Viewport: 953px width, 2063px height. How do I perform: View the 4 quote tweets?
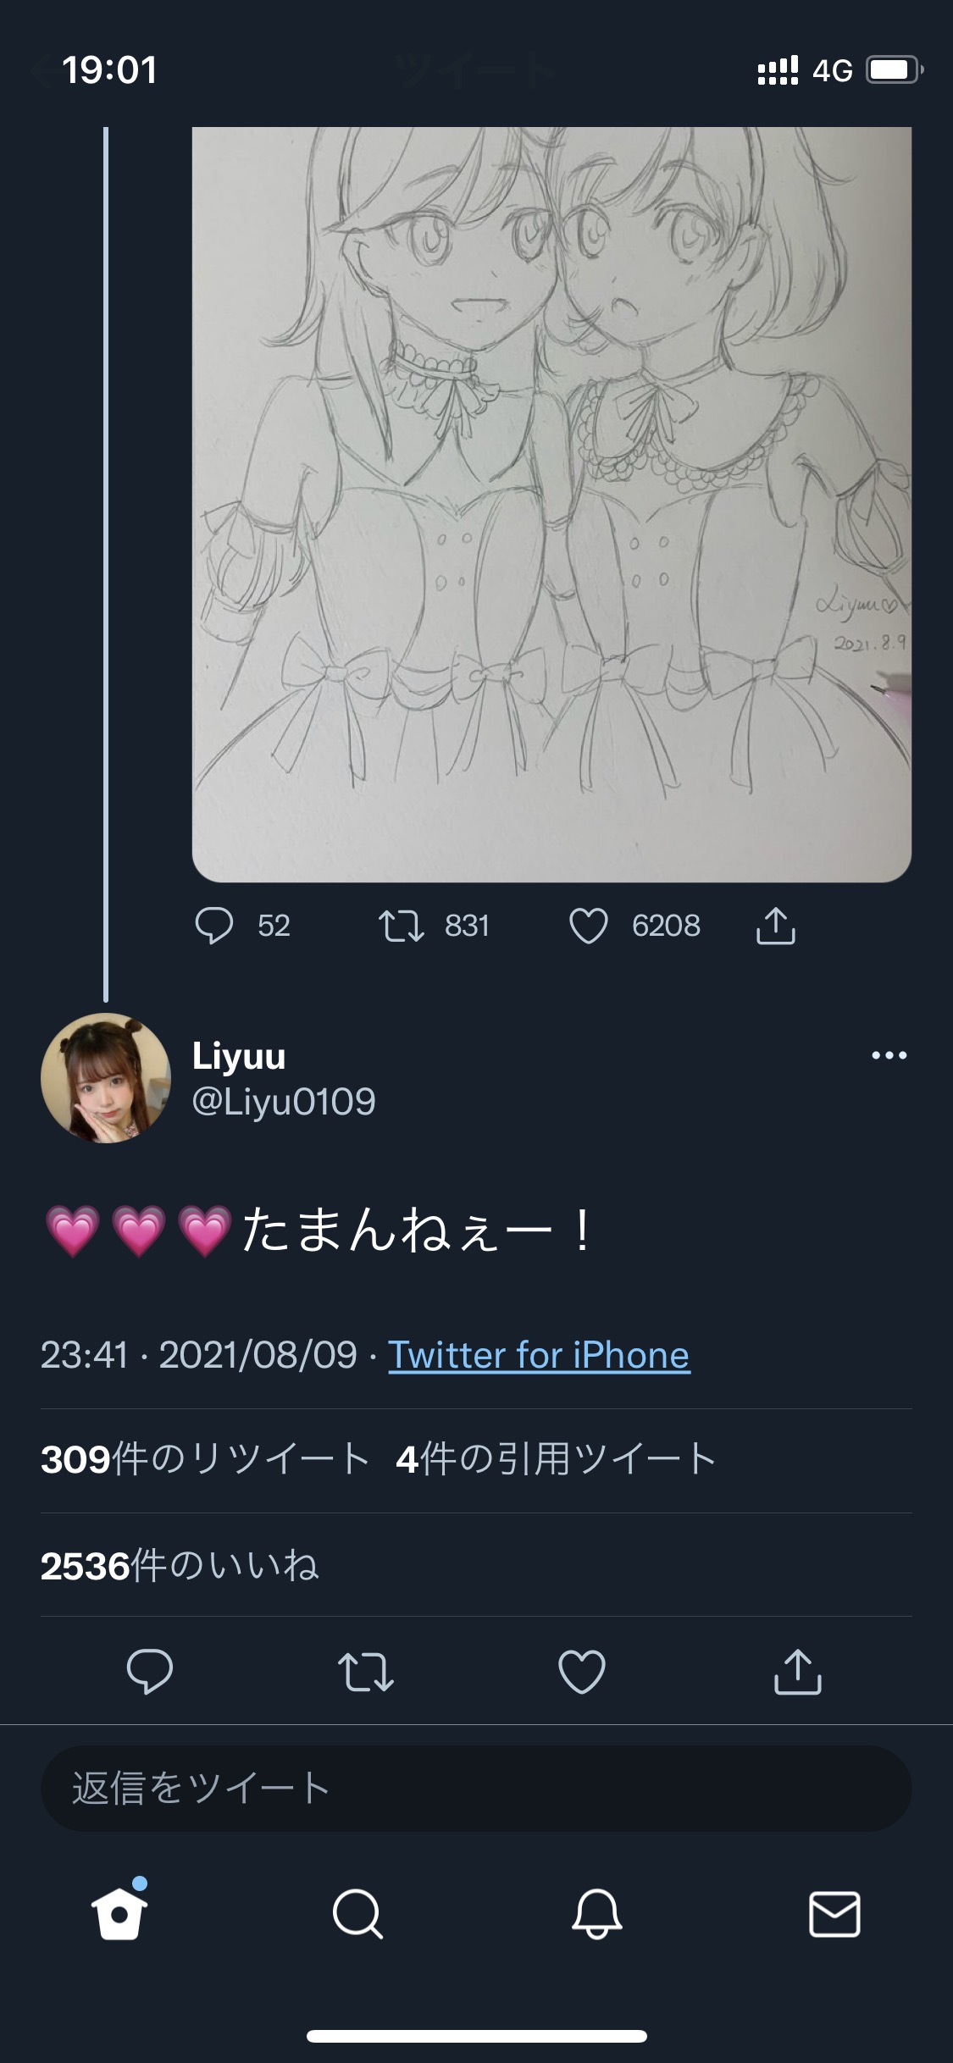coord(556,1459)
